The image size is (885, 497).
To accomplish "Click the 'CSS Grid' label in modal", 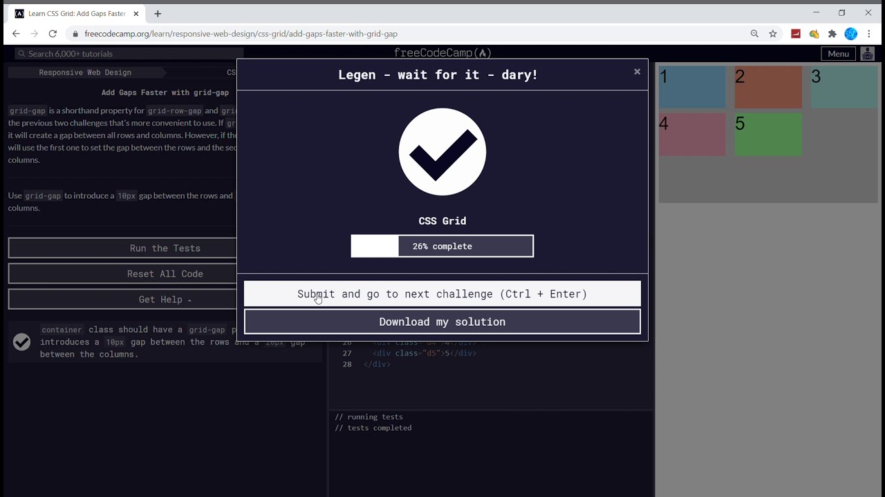I will click(x=442, y=221).
